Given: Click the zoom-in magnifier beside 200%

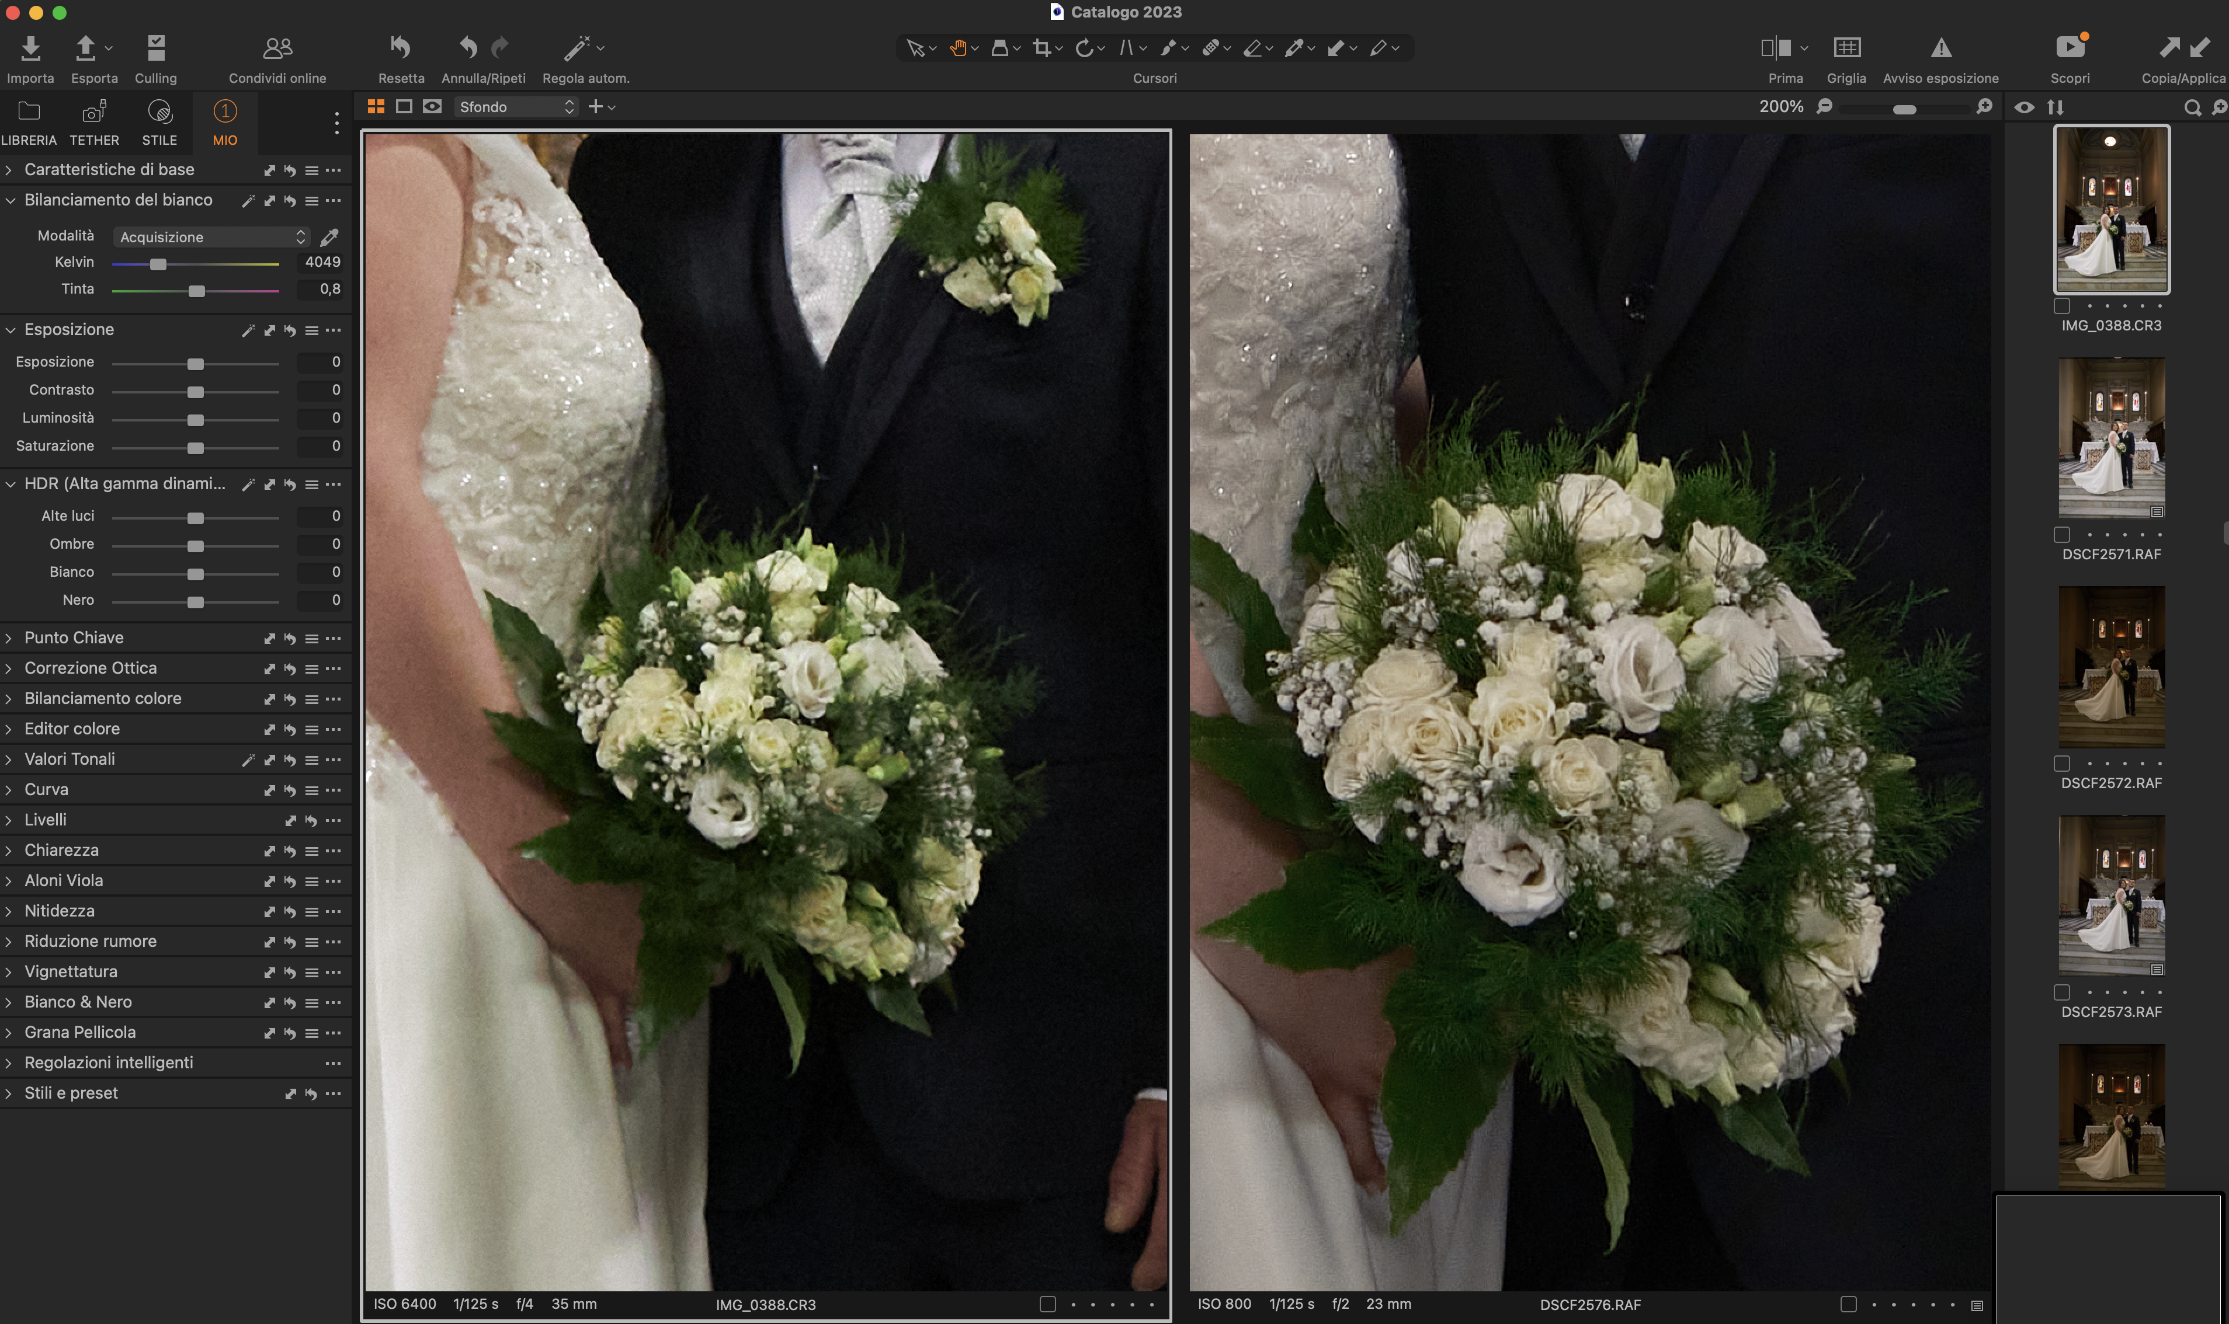Looking at the screenshot, I should 1984,106.
